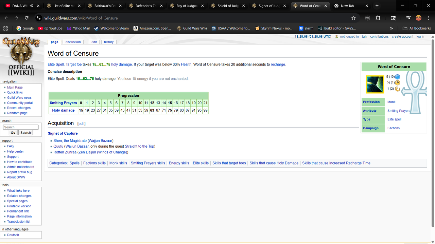Reload the page with the refresh icon
435x244 pixels.
[27, 18]
